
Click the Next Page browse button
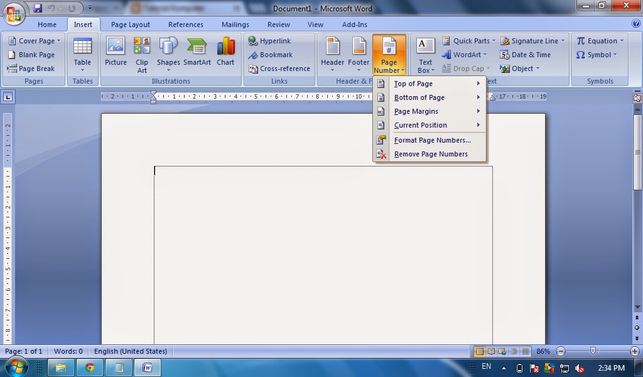point(637,339)
